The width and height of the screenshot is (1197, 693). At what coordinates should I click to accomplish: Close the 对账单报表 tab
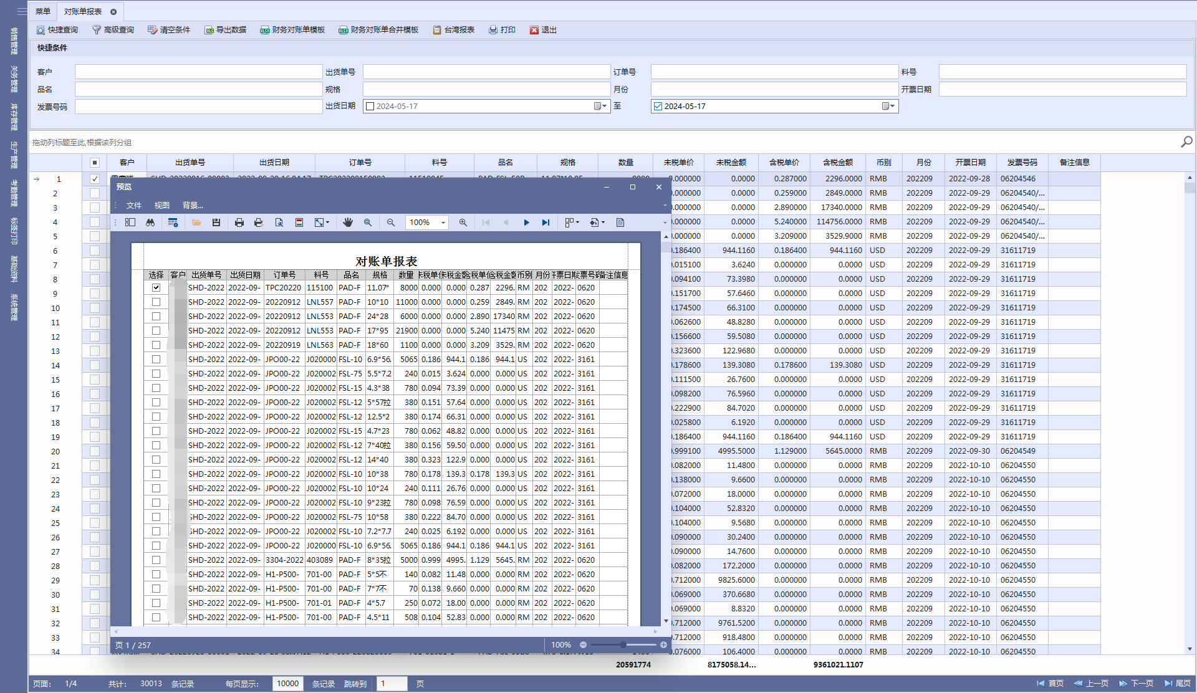tap(113, 12)
